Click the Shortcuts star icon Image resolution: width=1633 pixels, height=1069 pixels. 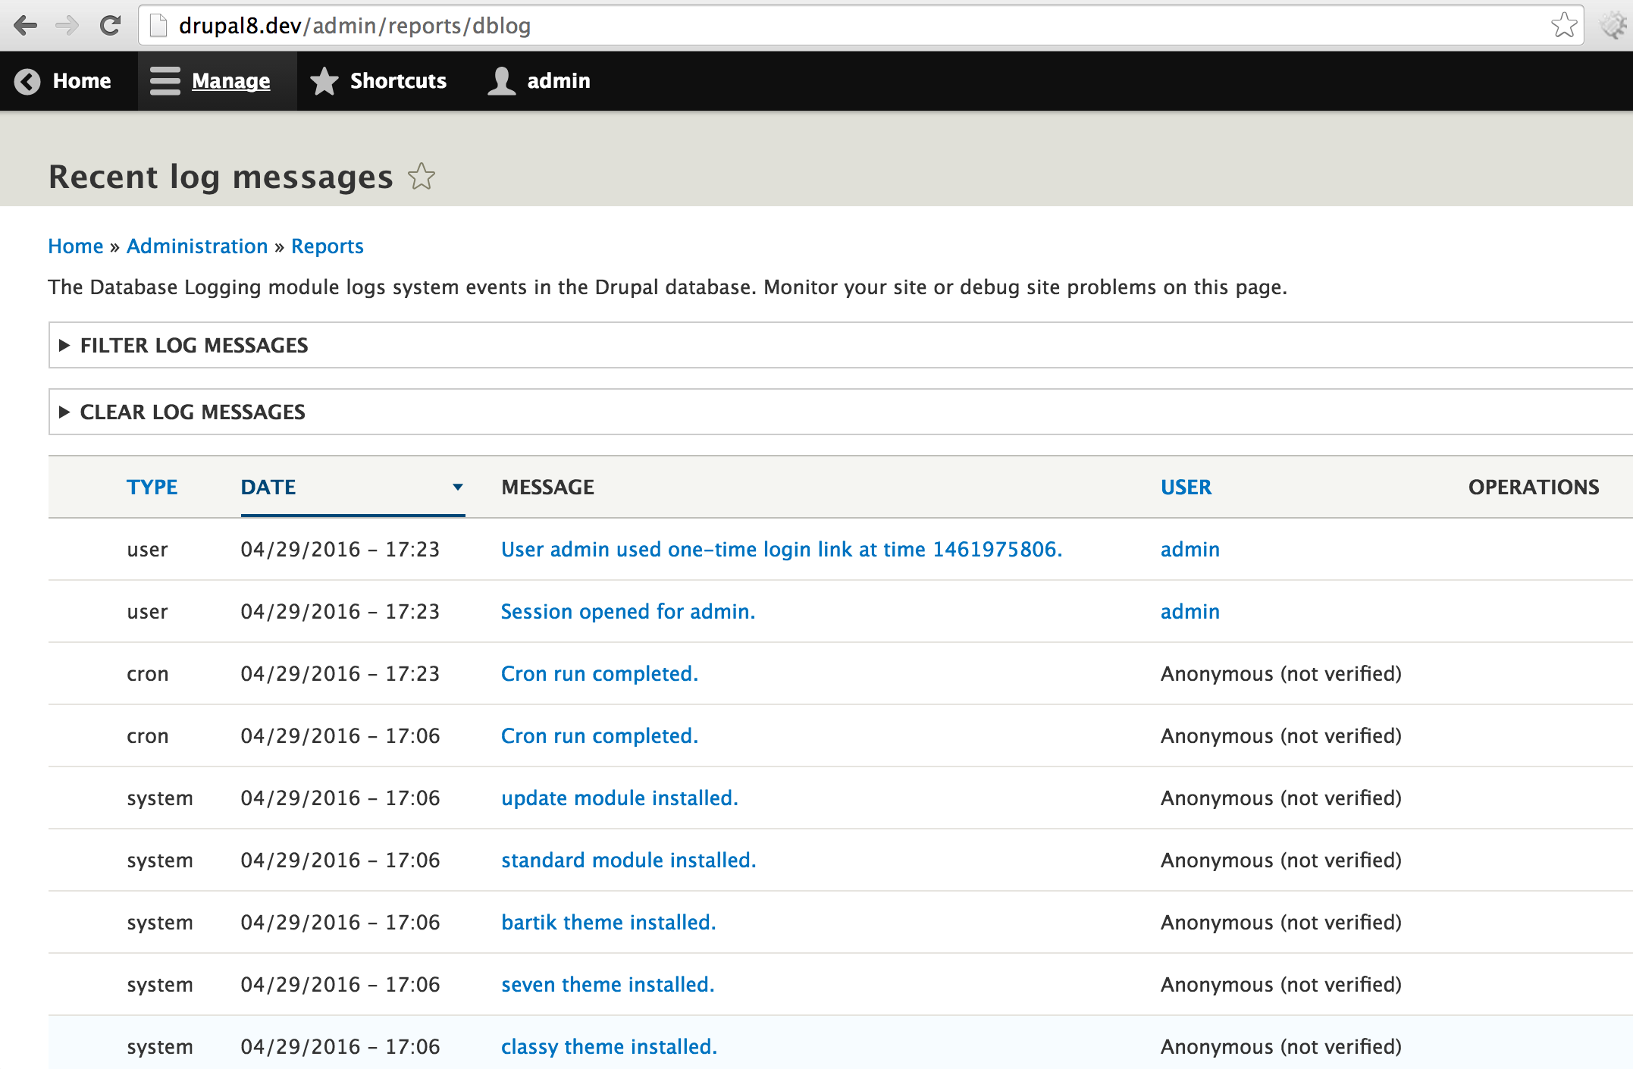point(324,81)
